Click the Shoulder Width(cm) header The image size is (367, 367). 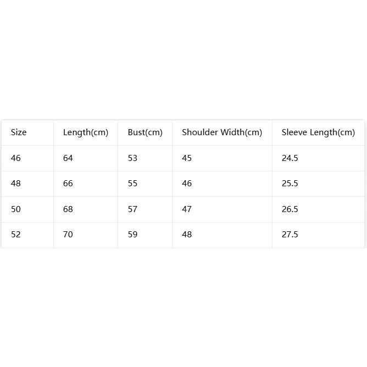[222, 132]
